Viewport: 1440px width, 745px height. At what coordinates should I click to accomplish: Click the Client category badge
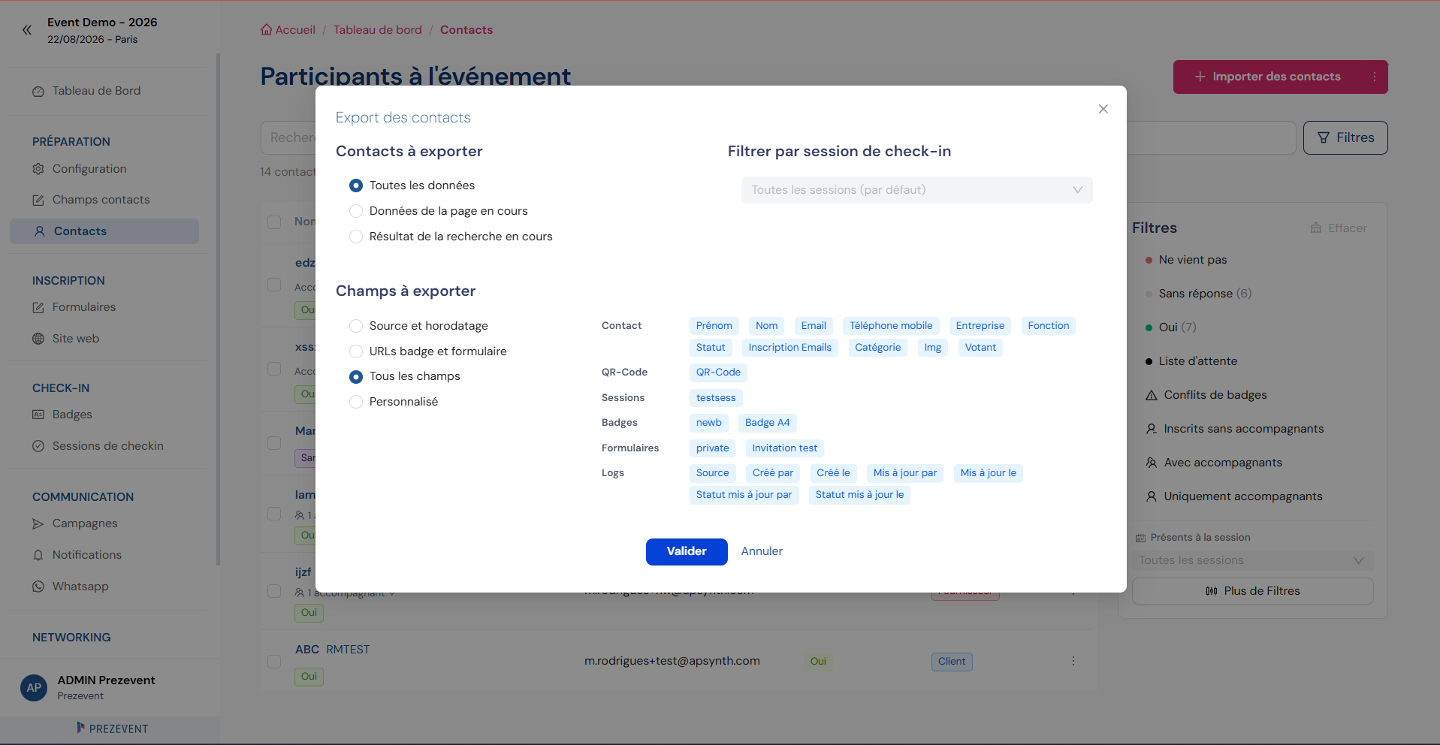point(952,662)
